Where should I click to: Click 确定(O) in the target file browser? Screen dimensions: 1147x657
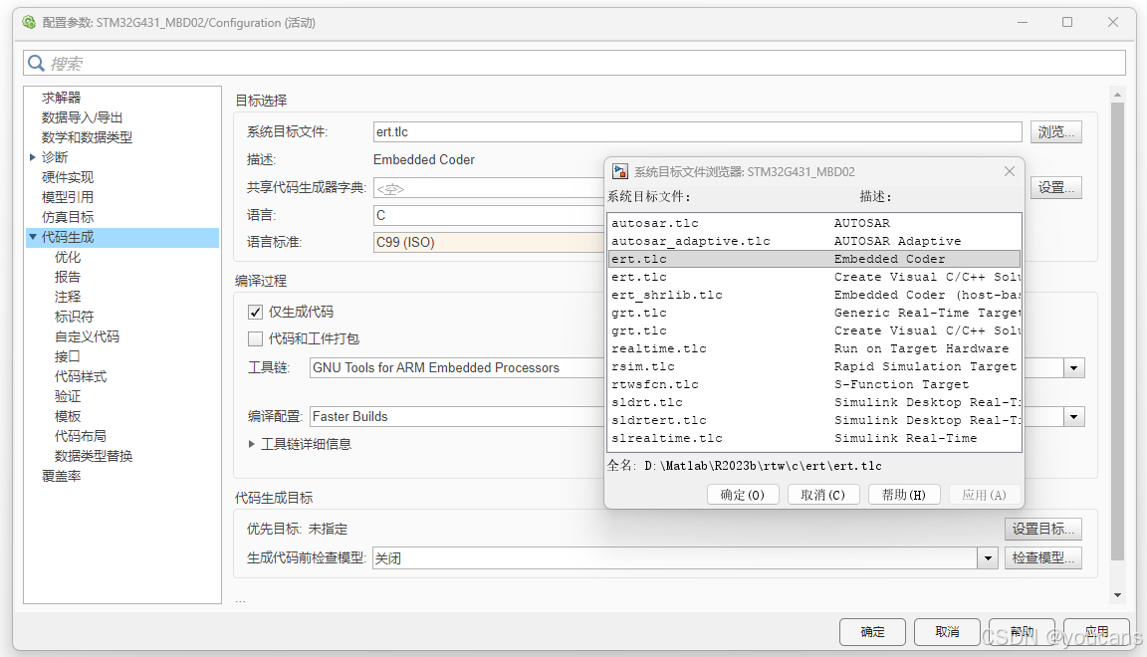pyautogui.click(x=743, y=495)
